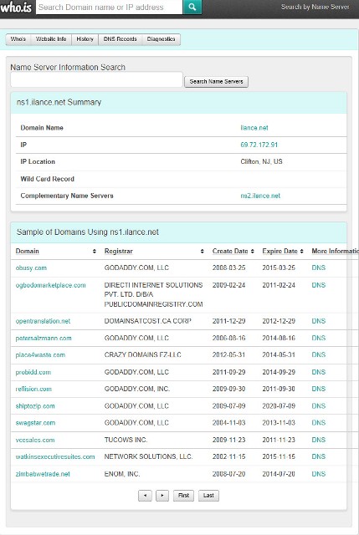Open reflision.com domain link
Image resolution: width=359 pixels, height=535 pixels.
33,389
